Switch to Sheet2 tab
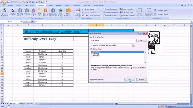 point(22,104)
